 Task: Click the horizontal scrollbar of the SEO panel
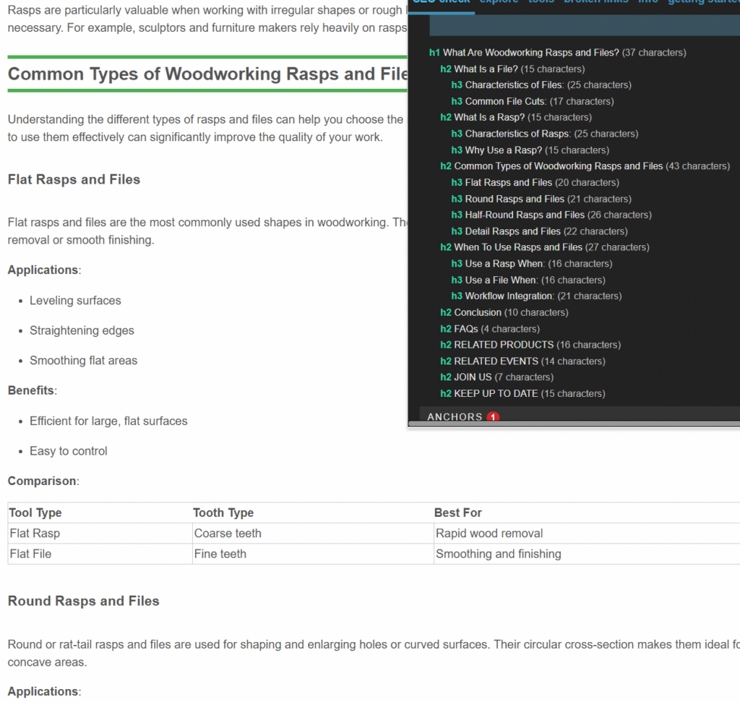tap(574, 424)
